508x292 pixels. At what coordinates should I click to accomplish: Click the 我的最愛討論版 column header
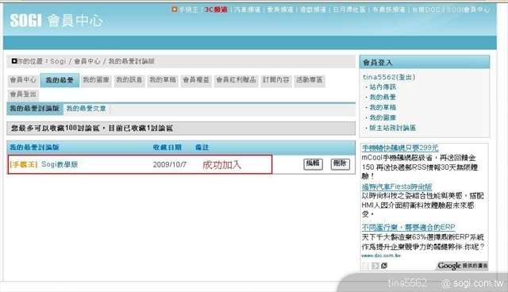coord(34,148)
